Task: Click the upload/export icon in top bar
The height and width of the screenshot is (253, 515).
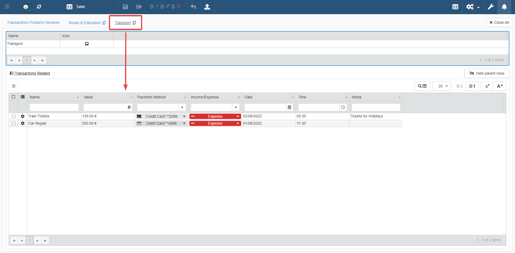Action: 207,7
